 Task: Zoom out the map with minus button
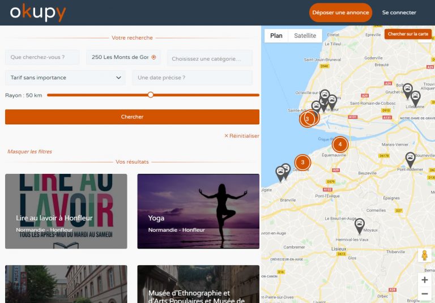(x=424, y=293)
